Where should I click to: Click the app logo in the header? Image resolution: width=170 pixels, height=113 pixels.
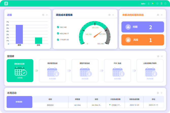coord(6,4)
